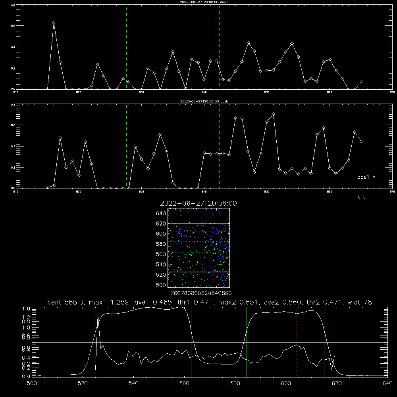
Task: Click the 'cent 565.0' value in header
Action: click(x=66, y=302)
